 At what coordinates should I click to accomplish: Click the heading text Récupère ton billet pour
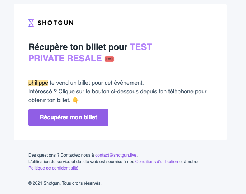click(78, 47)
